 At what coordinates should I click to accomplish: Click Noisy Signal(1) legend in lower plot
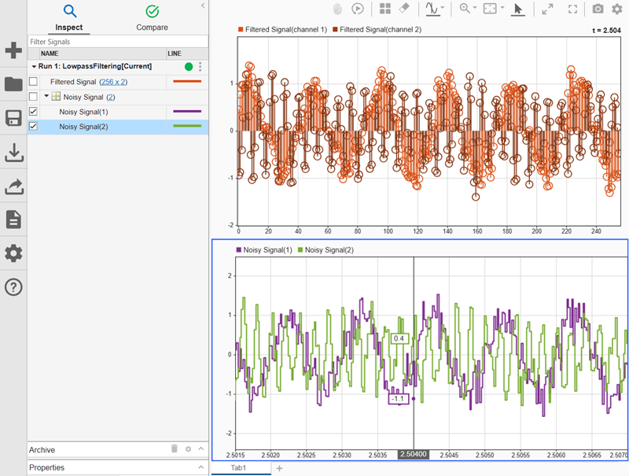point(264,249)
